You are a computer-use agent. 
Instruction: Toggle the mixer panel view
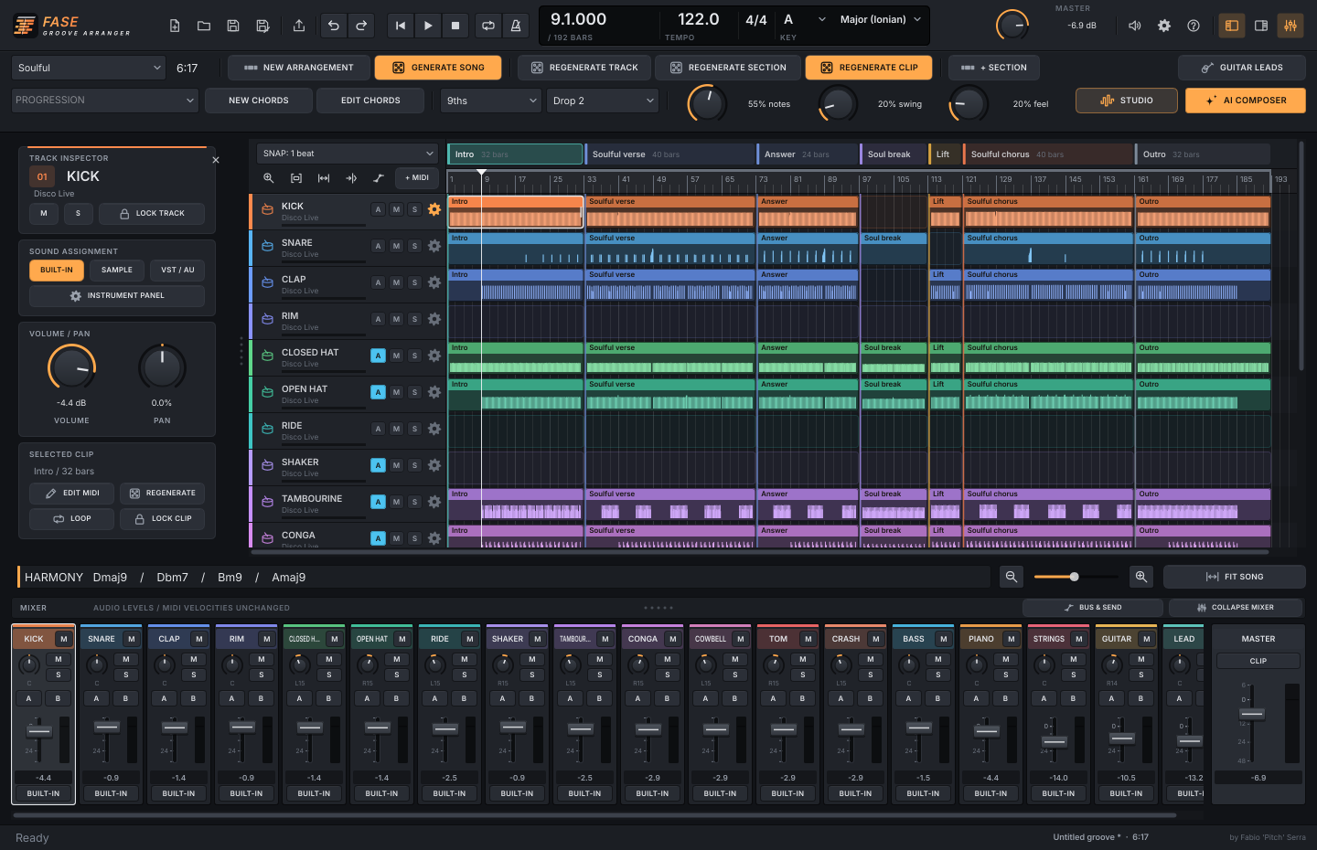point(1290,26)
